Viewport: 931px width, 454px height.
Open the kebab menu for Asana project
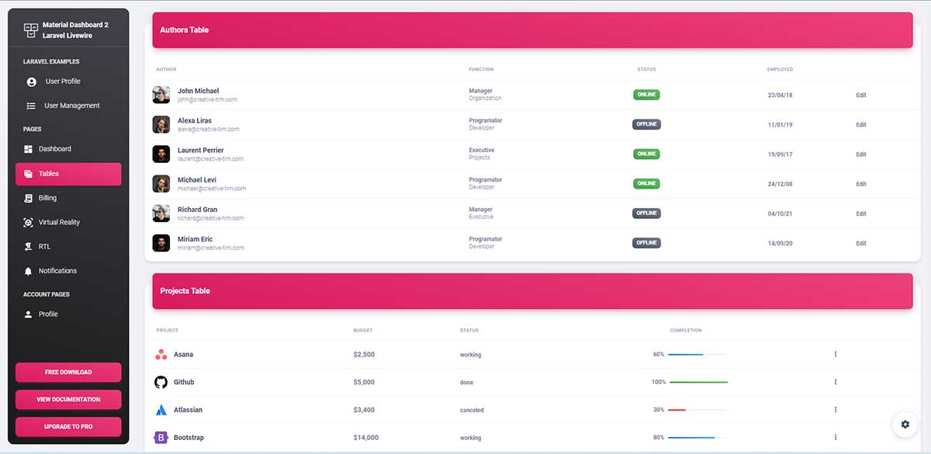click(836, 354)
